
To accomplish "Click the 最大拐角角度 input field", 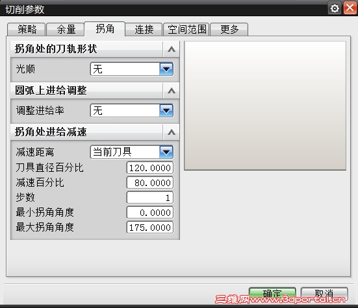I will 150,228.
